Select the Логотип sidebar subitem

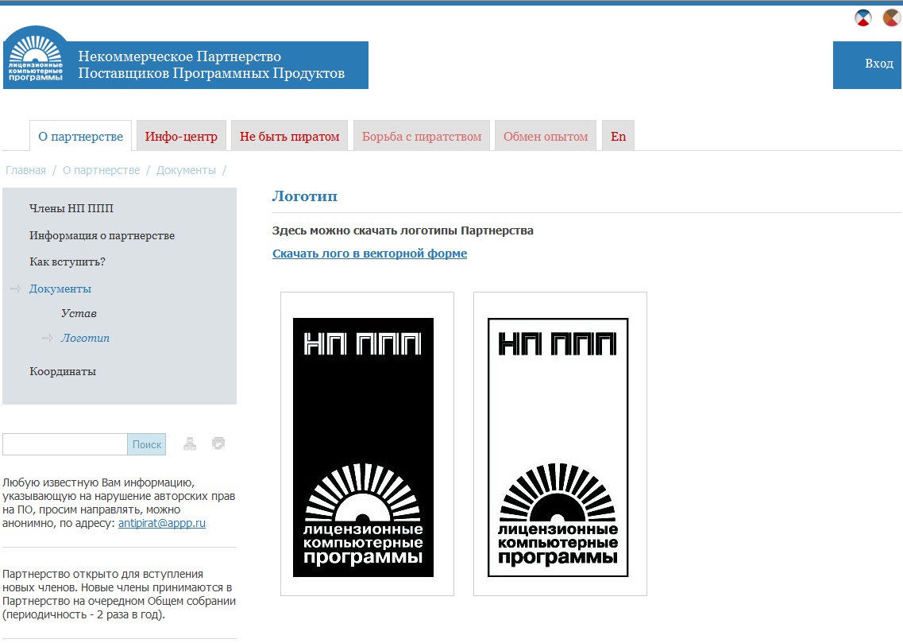(85, 339)
